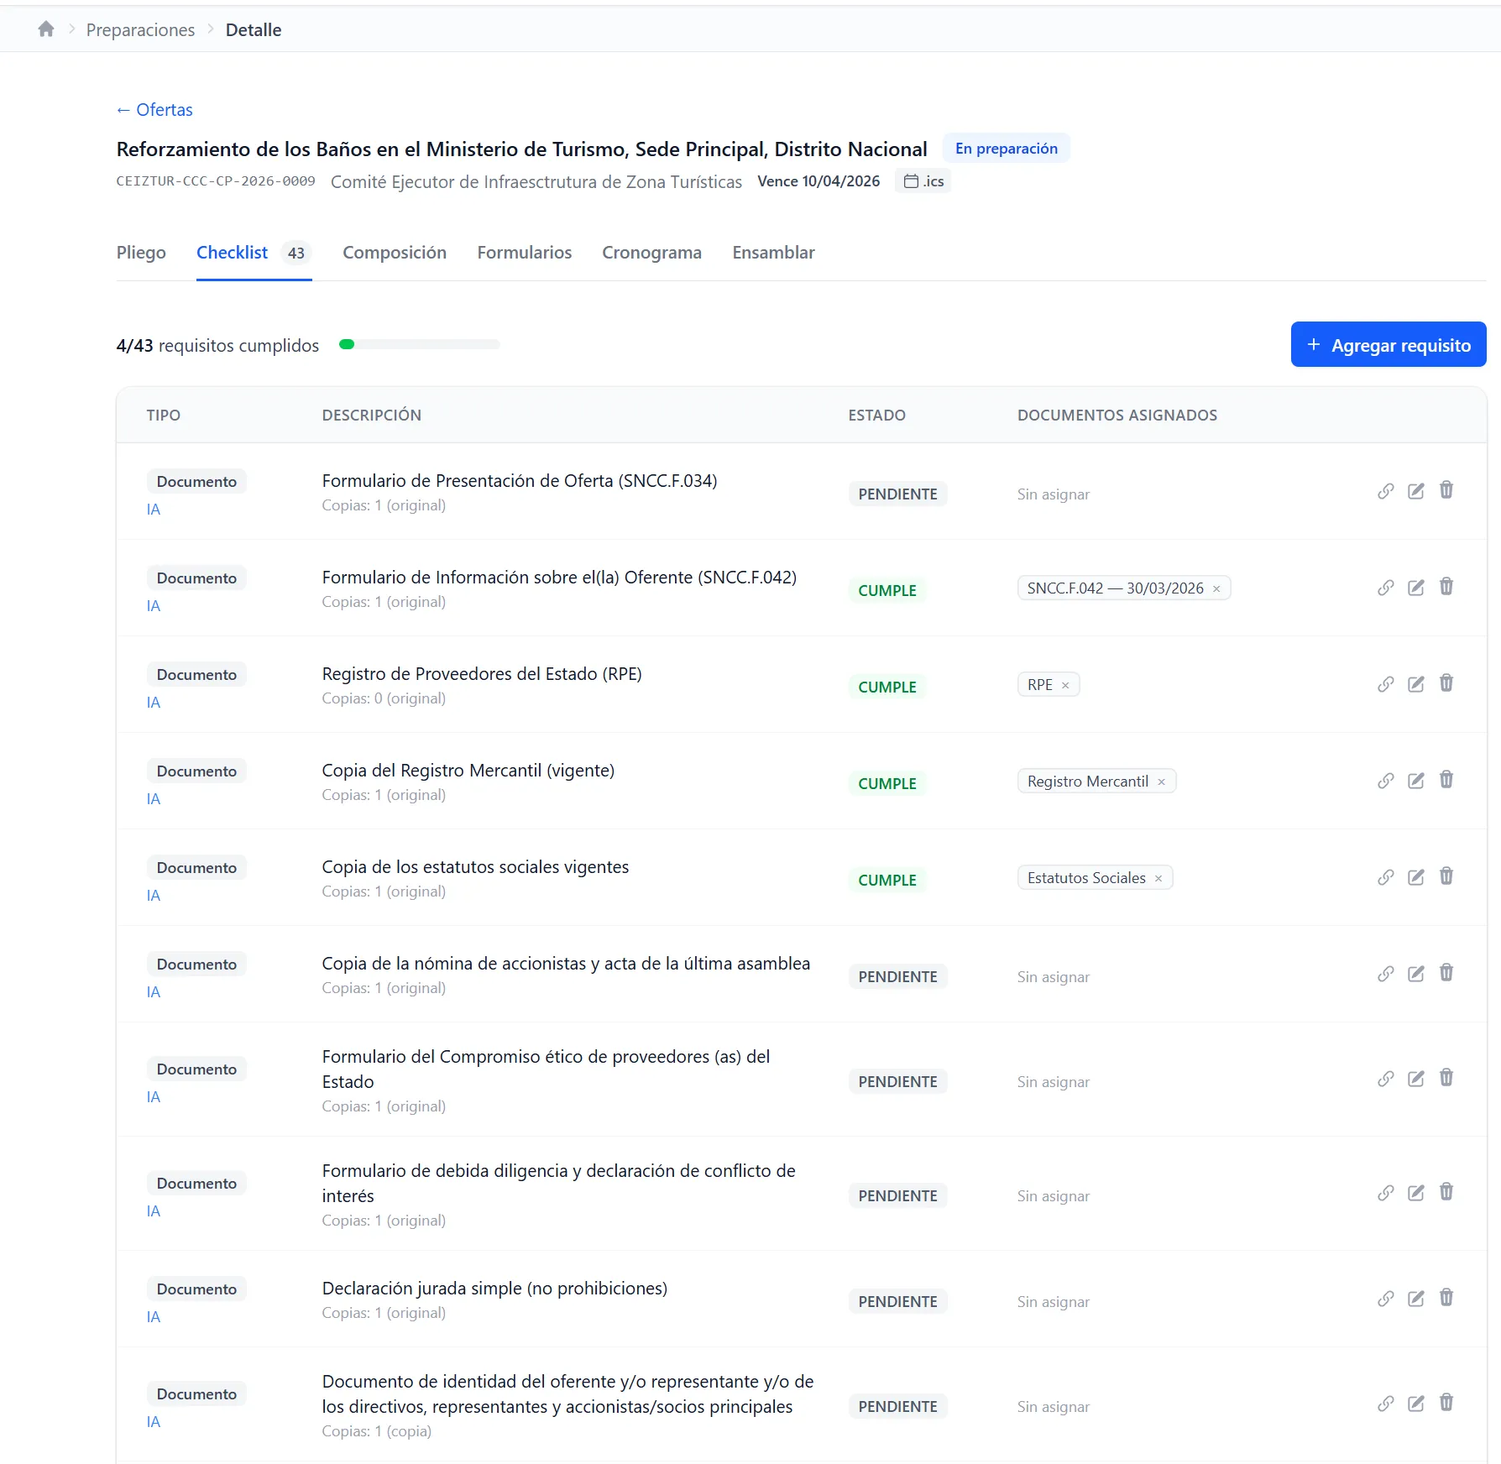Edit the SNCC.F.034 Presentación de Oferta row
This screenshot has width=1501, height=1464.
[1416, 491]
